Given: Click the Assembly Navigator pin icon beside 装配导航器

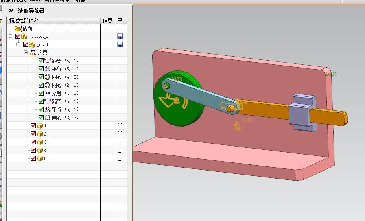Looking at the screenshot, I should [11, 11].
